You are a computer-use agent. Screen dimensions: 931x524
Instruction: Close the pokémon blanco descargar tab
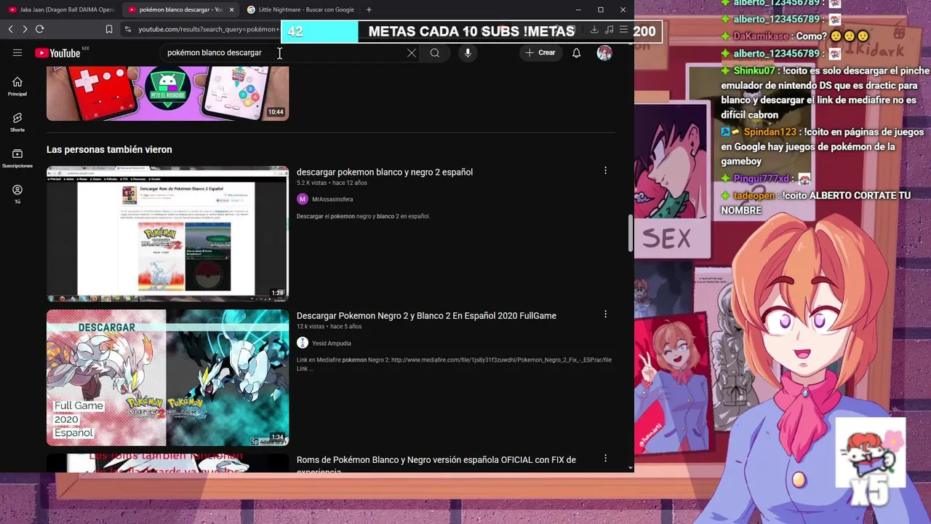(232, 9)
